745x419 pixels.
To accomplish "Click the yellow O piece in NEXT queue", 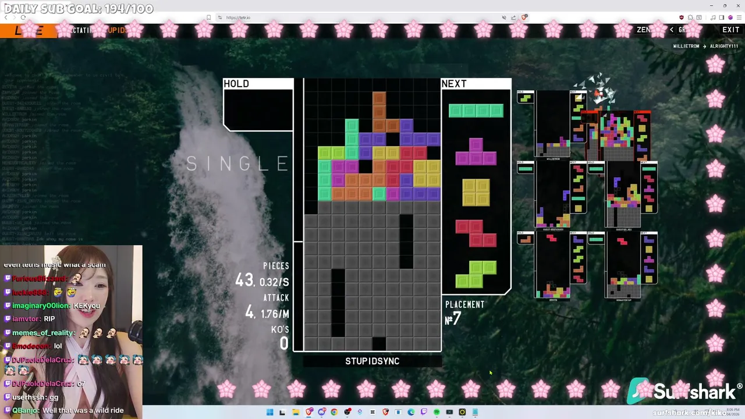I will [476, 193].
